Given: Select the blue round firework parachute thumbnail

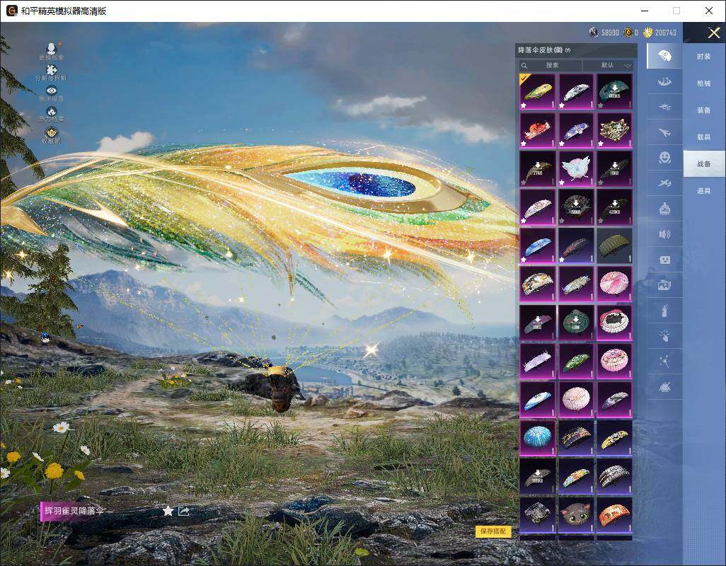Looking at the screenshot, I should point(538,438).
